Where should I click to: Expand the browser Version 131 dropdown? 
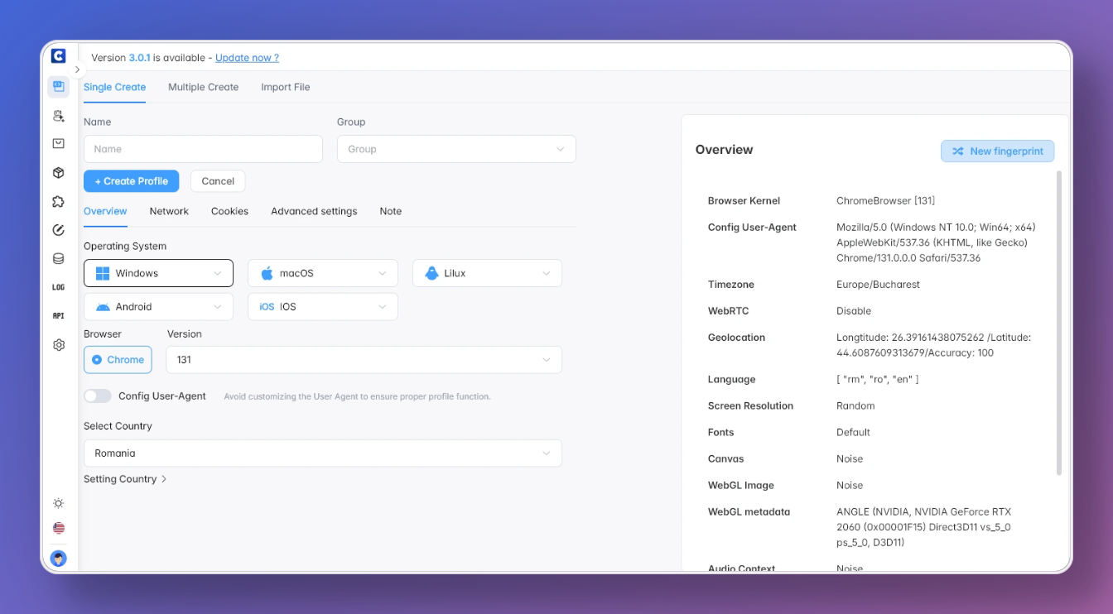tap(364, 360)
